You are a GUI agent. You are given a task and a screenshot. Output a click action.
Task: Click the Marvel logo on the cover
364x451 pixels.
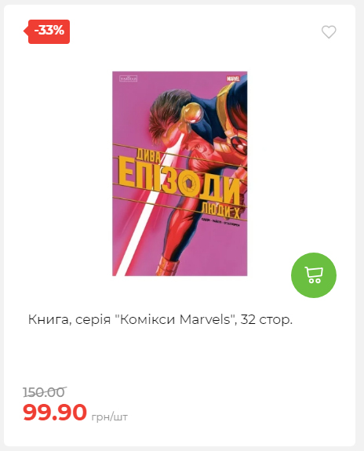[233, 78]
